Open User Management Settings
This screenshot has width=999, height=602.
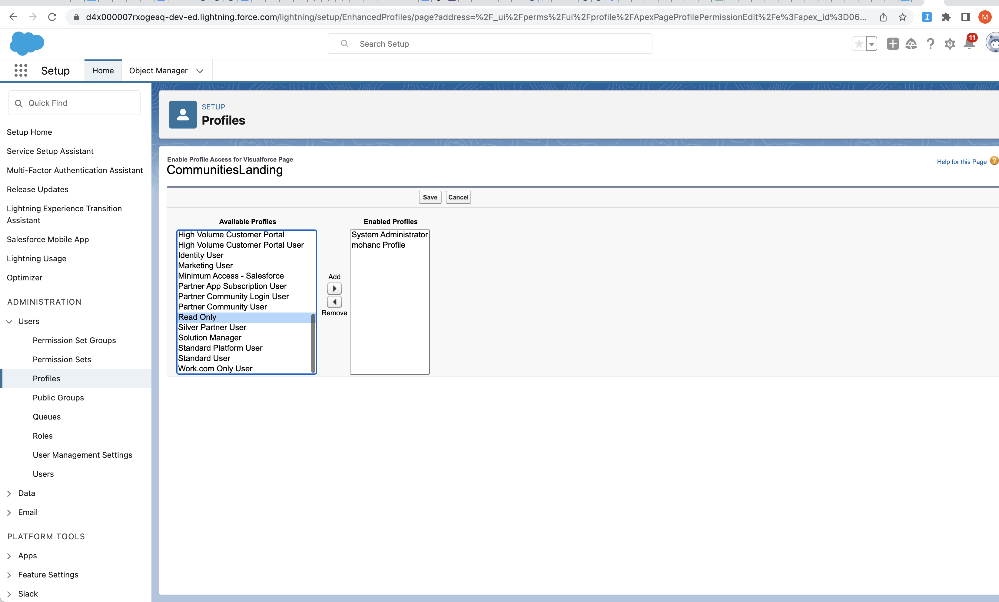point(82,455)
